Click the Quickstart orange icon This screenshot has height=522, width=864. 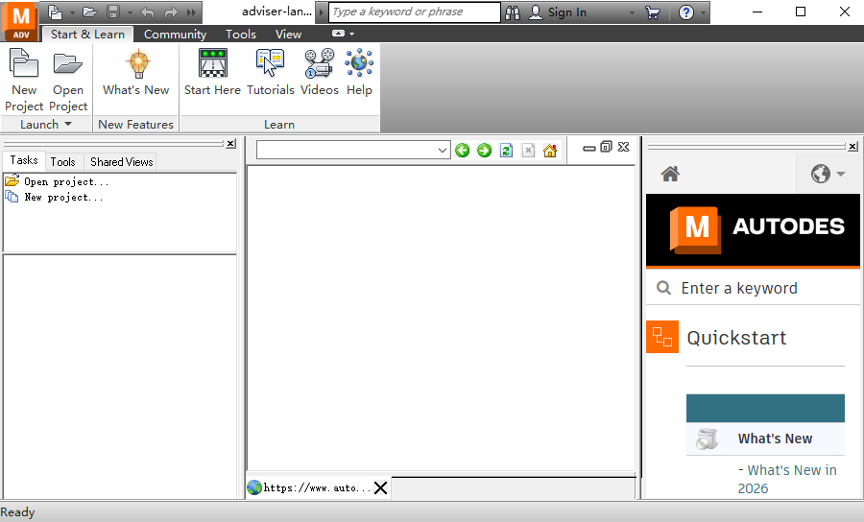(x=662, y=337)
